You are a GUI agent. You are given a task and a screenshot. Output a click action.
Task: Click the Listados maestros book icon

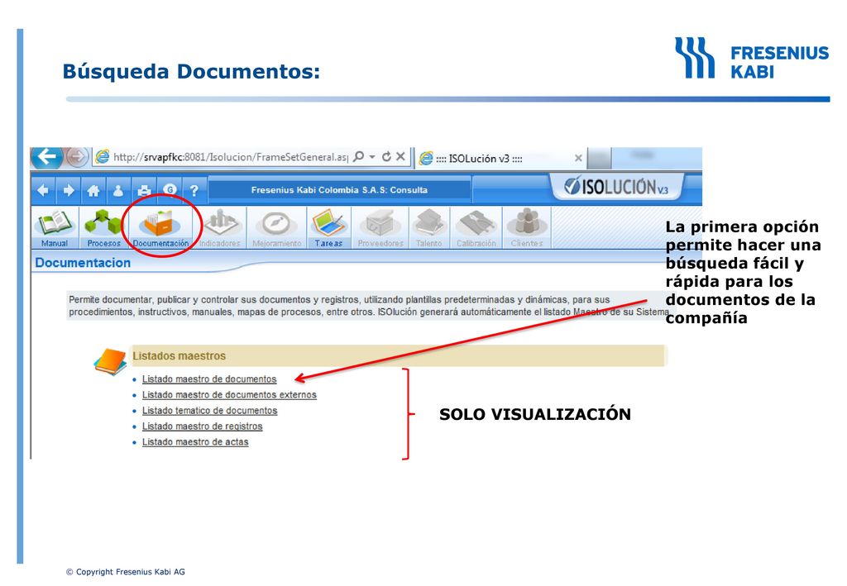pos(110,361)
